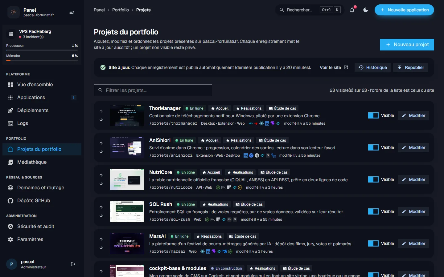
Task: Move cockpit-base & modules up with arrow
Action: click(101, 271)
